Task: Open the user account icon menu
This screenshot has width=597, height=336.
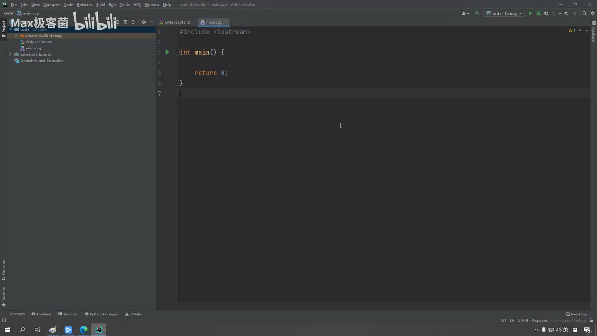Action: [x=465, y=14]
